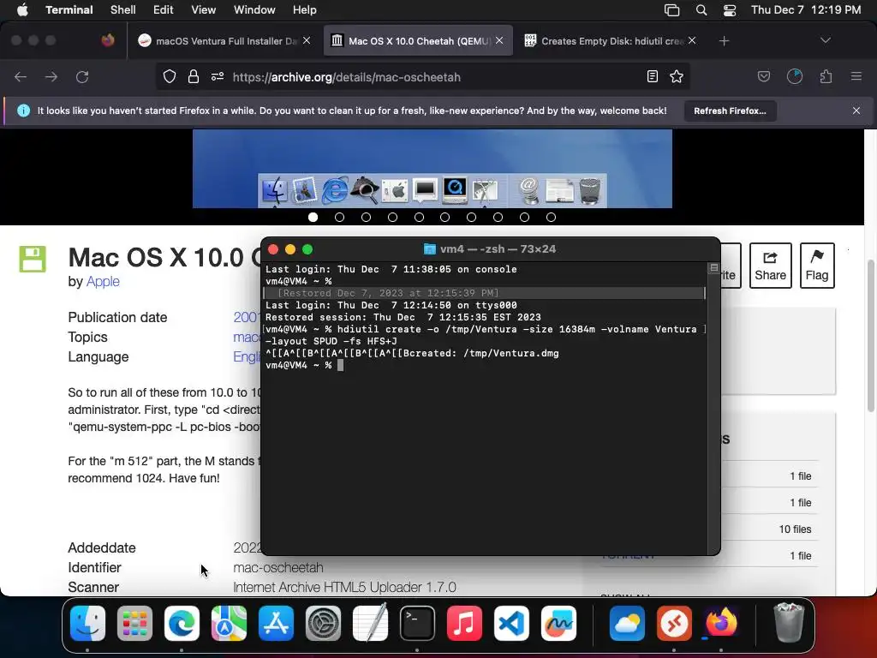This screenshot has width=877, height=658.
Task: Open the Help menu
Action: [304, 9]
